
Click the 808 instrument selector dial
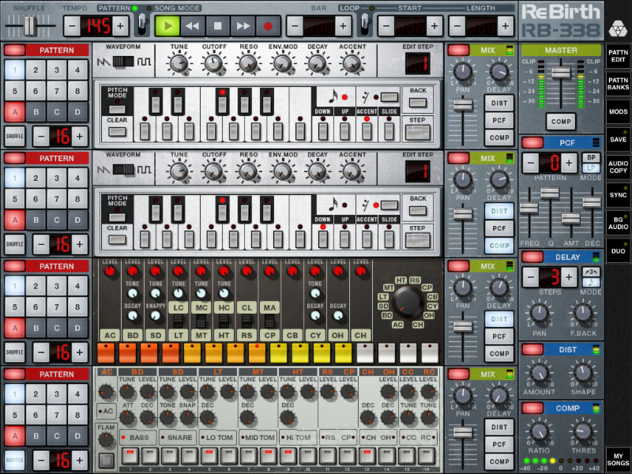(x=408, y=303)
